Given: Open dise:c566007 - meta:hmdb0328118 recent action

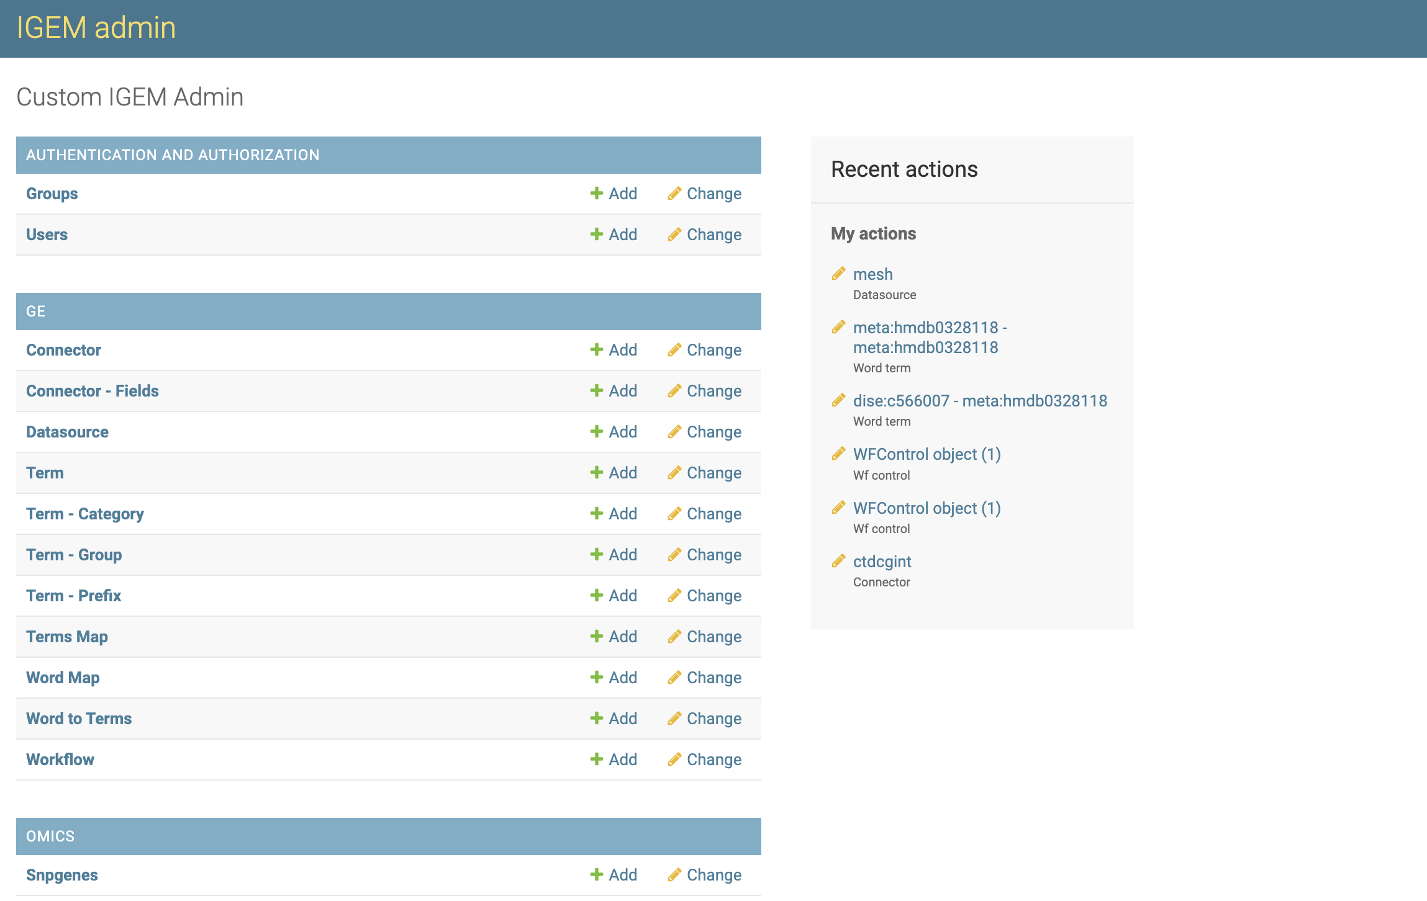Looking at the screenshot, I should pos(980,401).
